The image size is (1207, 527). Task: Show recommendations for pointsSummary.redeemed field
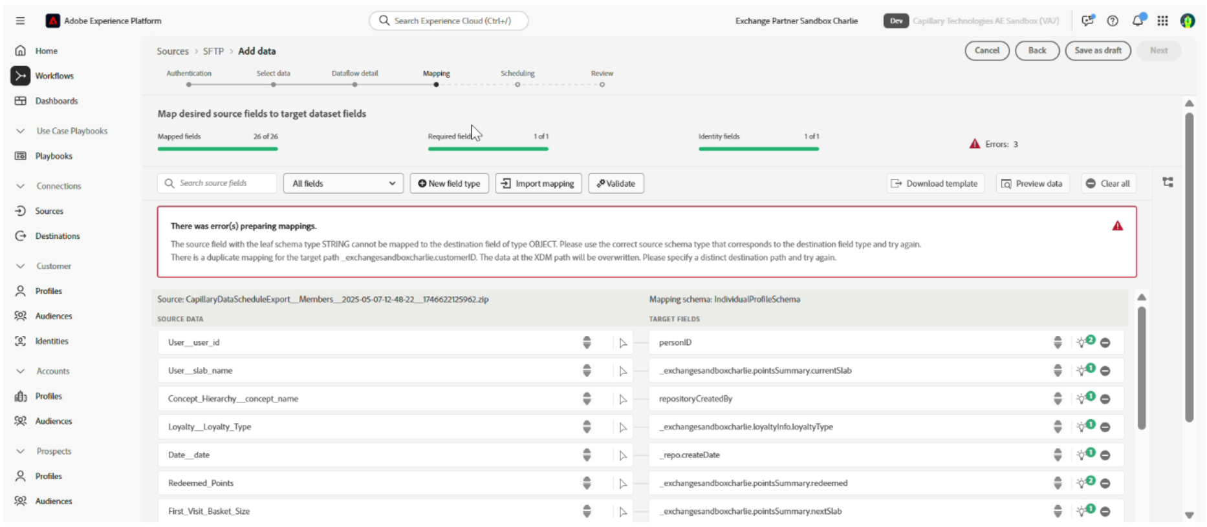(x=1085, y=482)
